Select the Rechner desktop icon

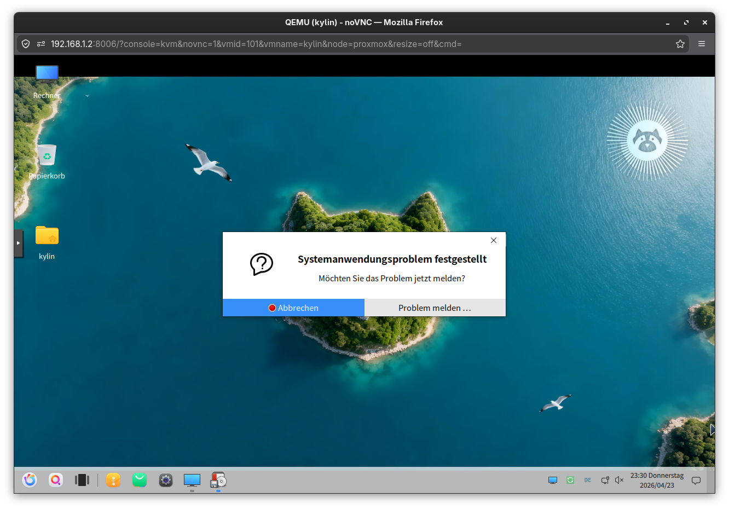click(x=47, y=82)
